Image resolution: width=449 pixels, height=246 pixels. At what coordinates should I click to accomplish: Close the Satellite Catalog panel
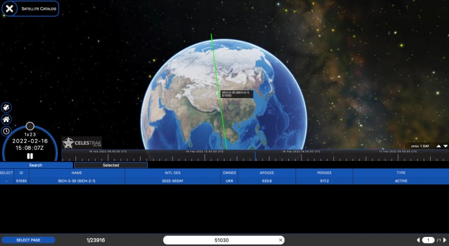[x=9, y=8]
